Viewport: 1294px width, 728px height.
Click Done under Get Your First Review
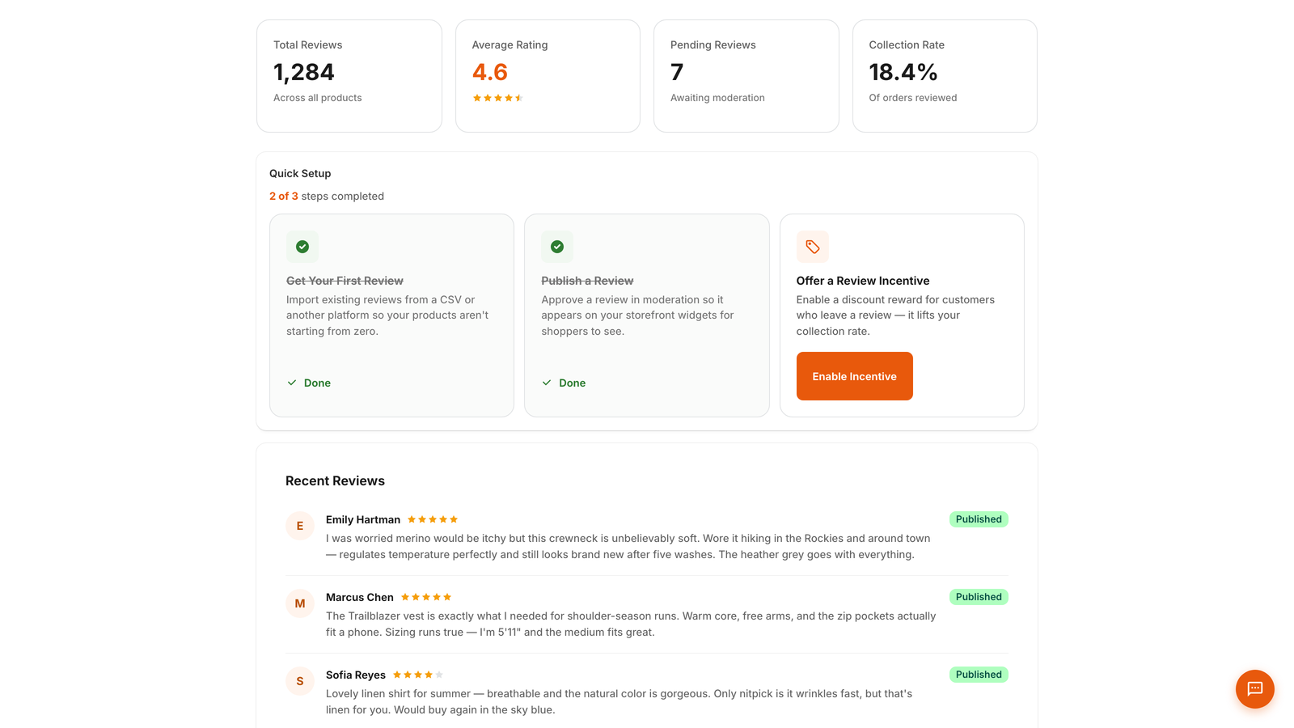(x=309, y=383)
